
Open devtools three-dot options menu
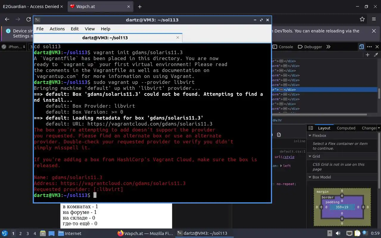[369, 47]
